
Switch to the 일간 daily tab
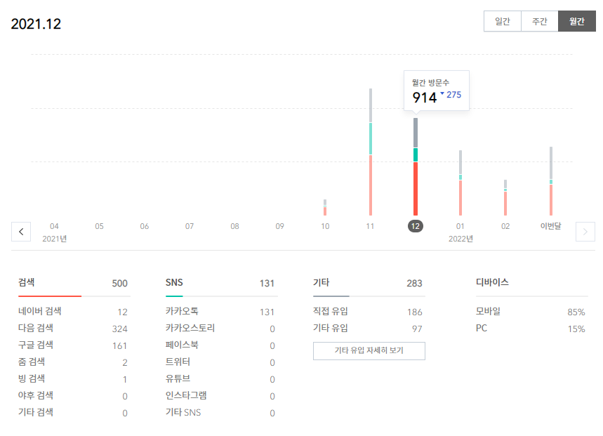click(502, 21)
